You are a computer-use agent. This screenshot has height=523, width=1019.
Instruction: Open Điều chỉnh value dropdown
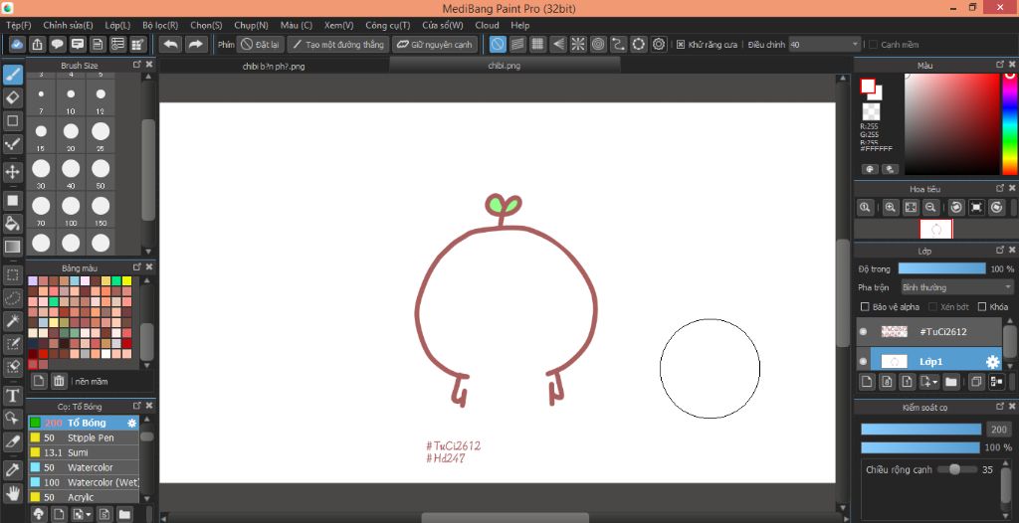coord(825,45)
